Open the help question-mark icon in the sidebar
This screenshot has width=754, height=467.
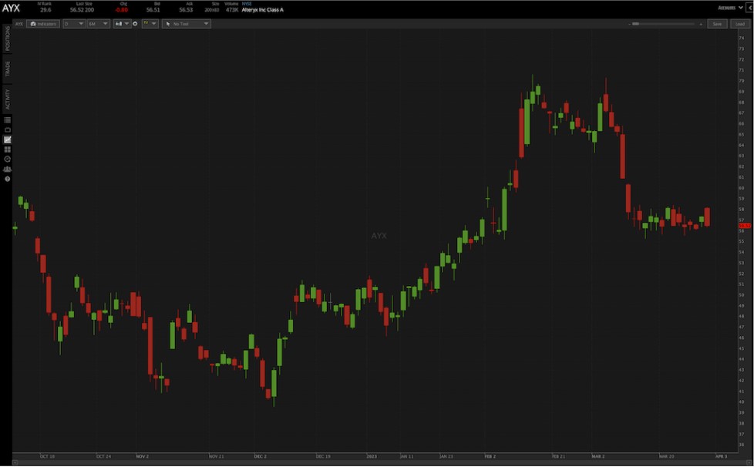click(x=7, y=179)
